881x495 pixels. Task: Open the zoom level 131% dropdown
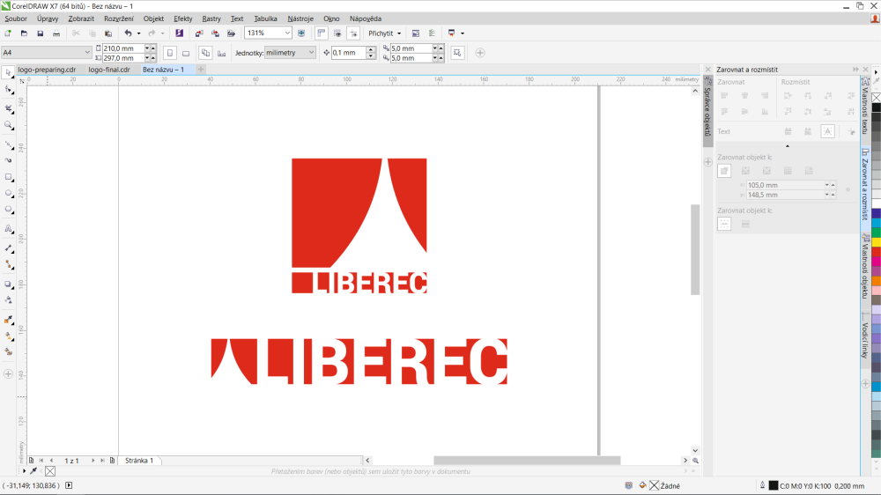287,33
